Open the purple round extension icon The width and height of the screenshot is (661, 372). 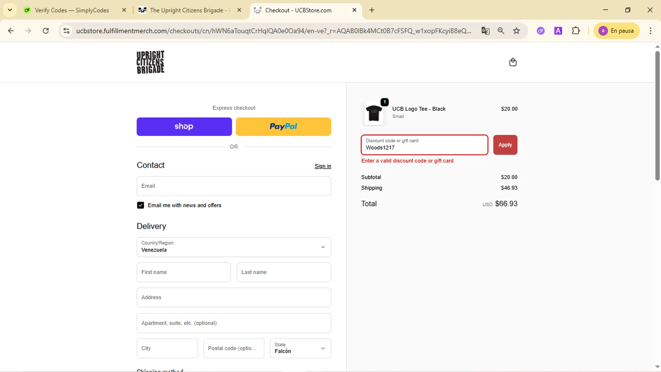(x=541, y=31)
